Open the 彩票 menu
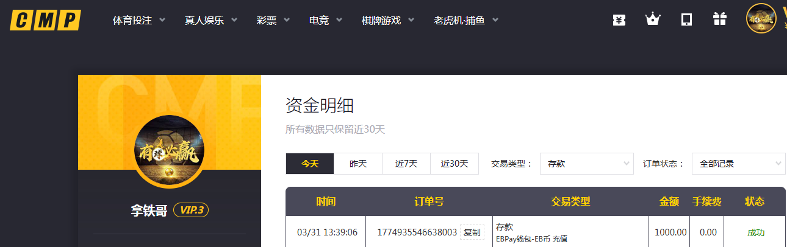787x247 pixels. (x=267, y=20)
